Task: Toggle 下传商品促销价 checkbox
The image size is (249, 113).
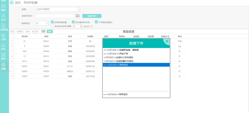Action: 96,22
